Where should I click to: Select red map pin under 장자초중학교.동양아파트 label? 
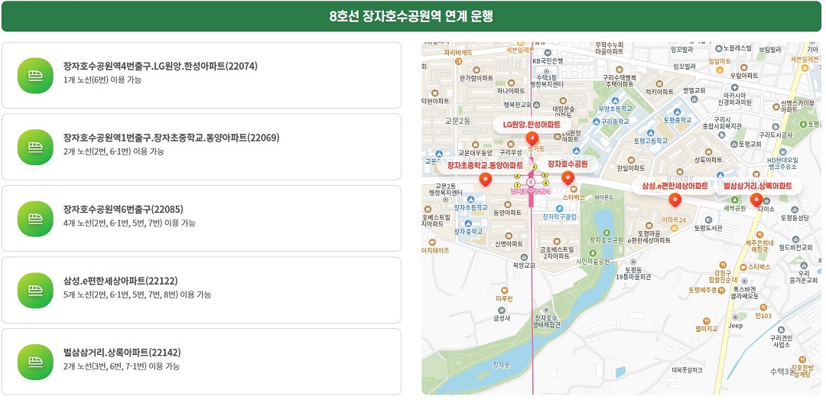[x=485, y=180]
